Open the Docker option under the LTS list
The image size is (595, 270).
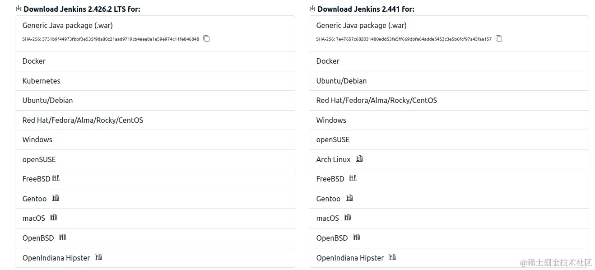tap(155, 61)
